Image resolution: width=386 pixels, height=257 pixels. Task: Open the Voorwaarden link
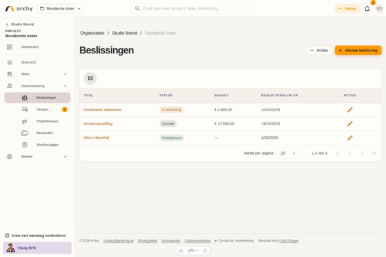tap(171, 241)
